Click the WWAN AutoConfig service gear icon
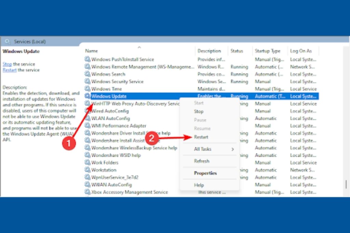This screenshot has height=233, width=350. (x=87, y=185)
